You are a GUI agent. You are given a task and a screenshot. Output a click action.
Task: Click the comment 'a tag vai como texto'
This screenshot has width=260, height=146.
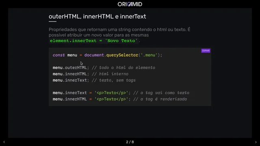pyautogui.click(x=161, y=93)
